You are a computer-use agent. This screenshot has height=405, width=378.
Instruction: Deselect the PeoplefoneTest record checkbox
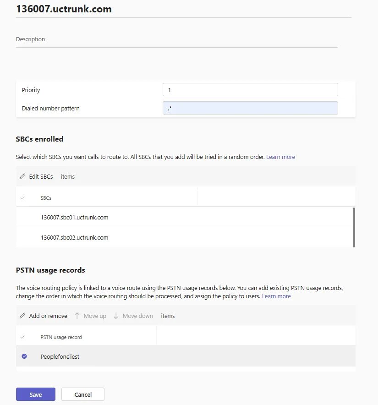click(24, 356)
